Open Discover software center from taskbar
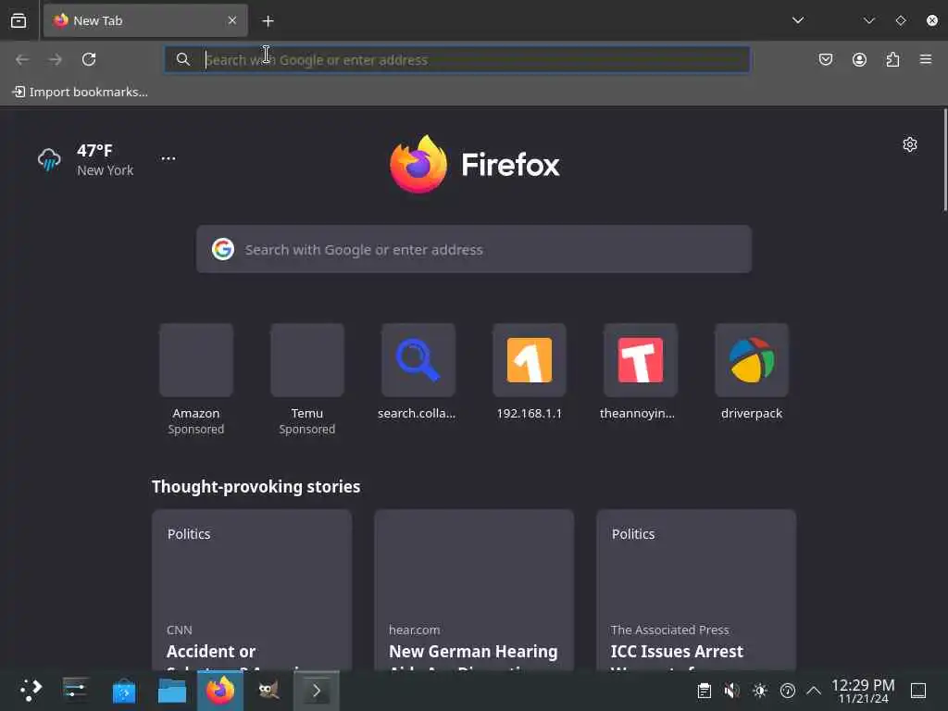Screen dimensions: 948x711 pyautogui.click(x=124, y=691)
